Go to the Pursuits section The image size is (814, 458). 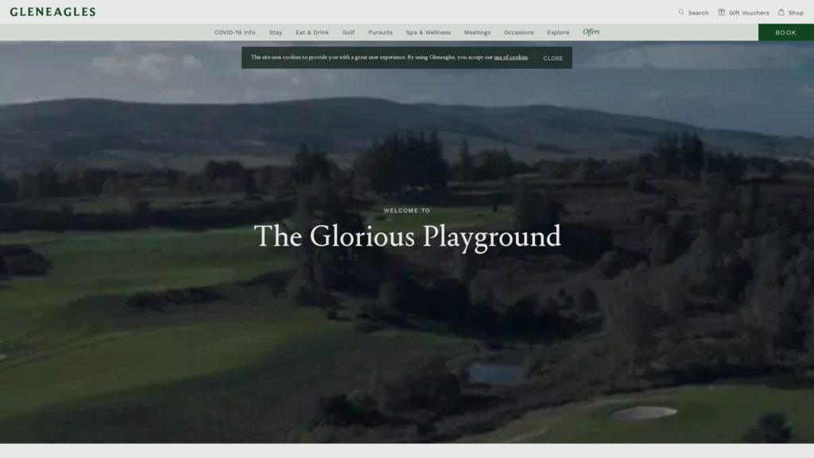coord(380,33)
